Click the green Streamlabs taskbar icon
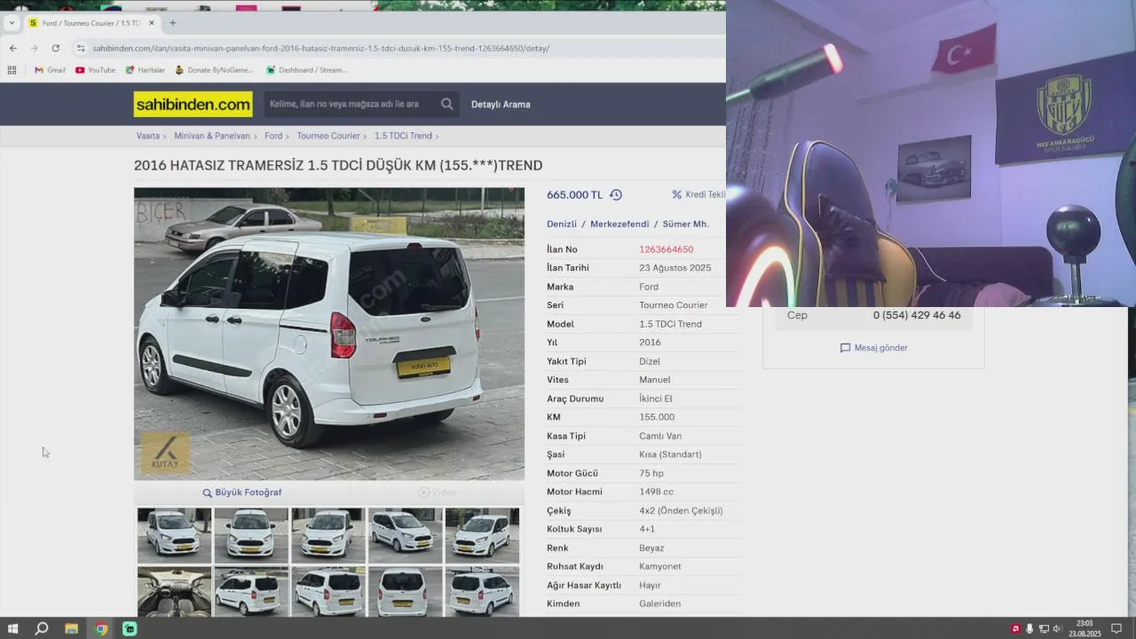Screen dimensions: 1136x639 130,628
